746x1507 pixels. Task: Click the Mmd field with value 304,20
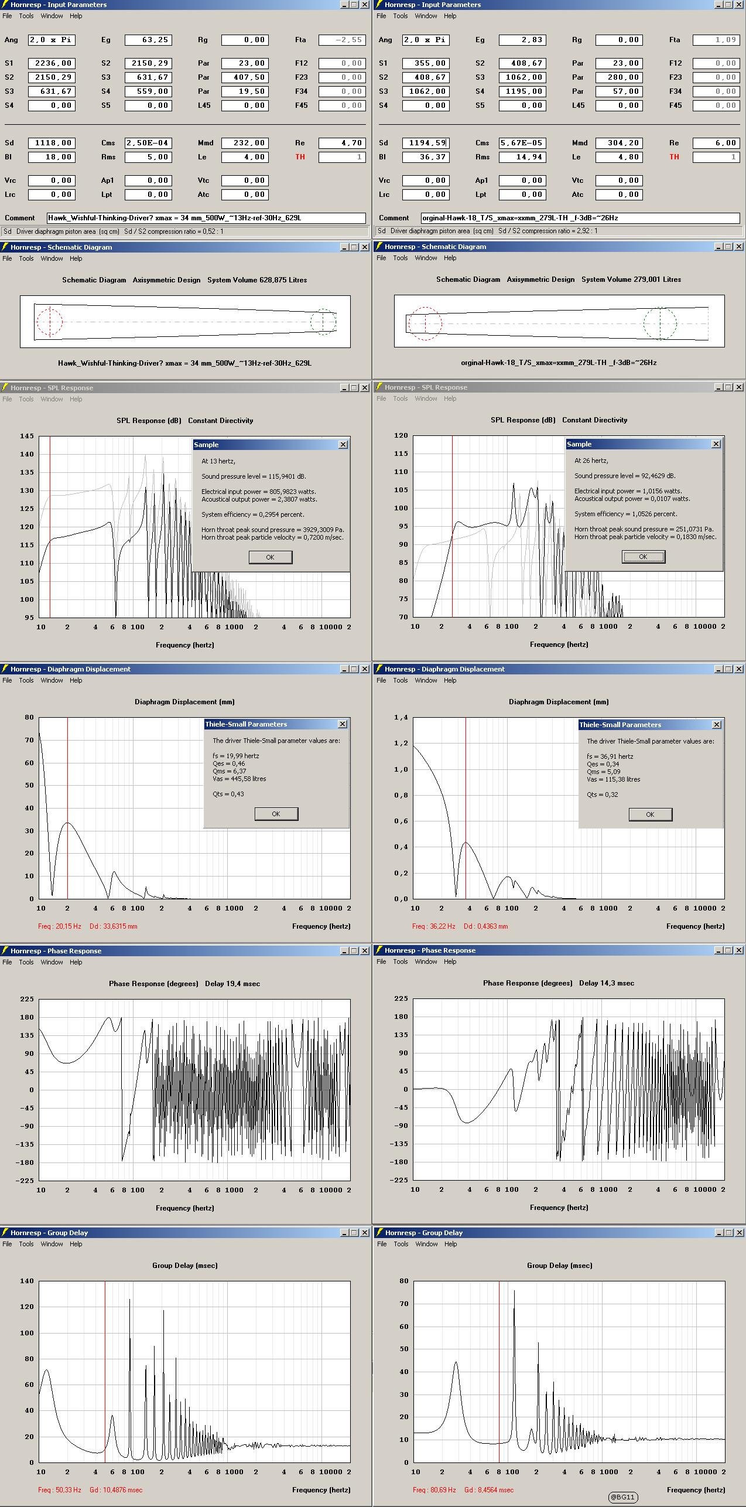coord(619,143)
